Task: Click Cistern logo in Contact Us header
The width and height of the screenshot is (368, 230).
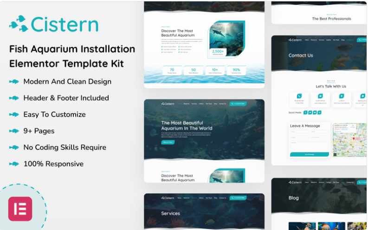Action: click(x=295, y=40)
